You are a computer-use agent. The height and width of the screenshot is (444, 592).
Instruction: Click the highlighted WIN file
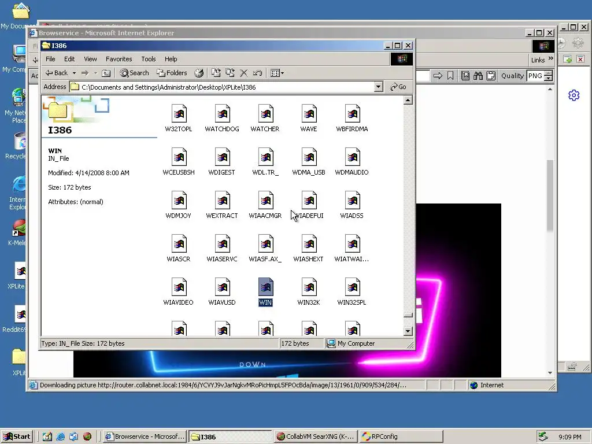coord(265,292)
